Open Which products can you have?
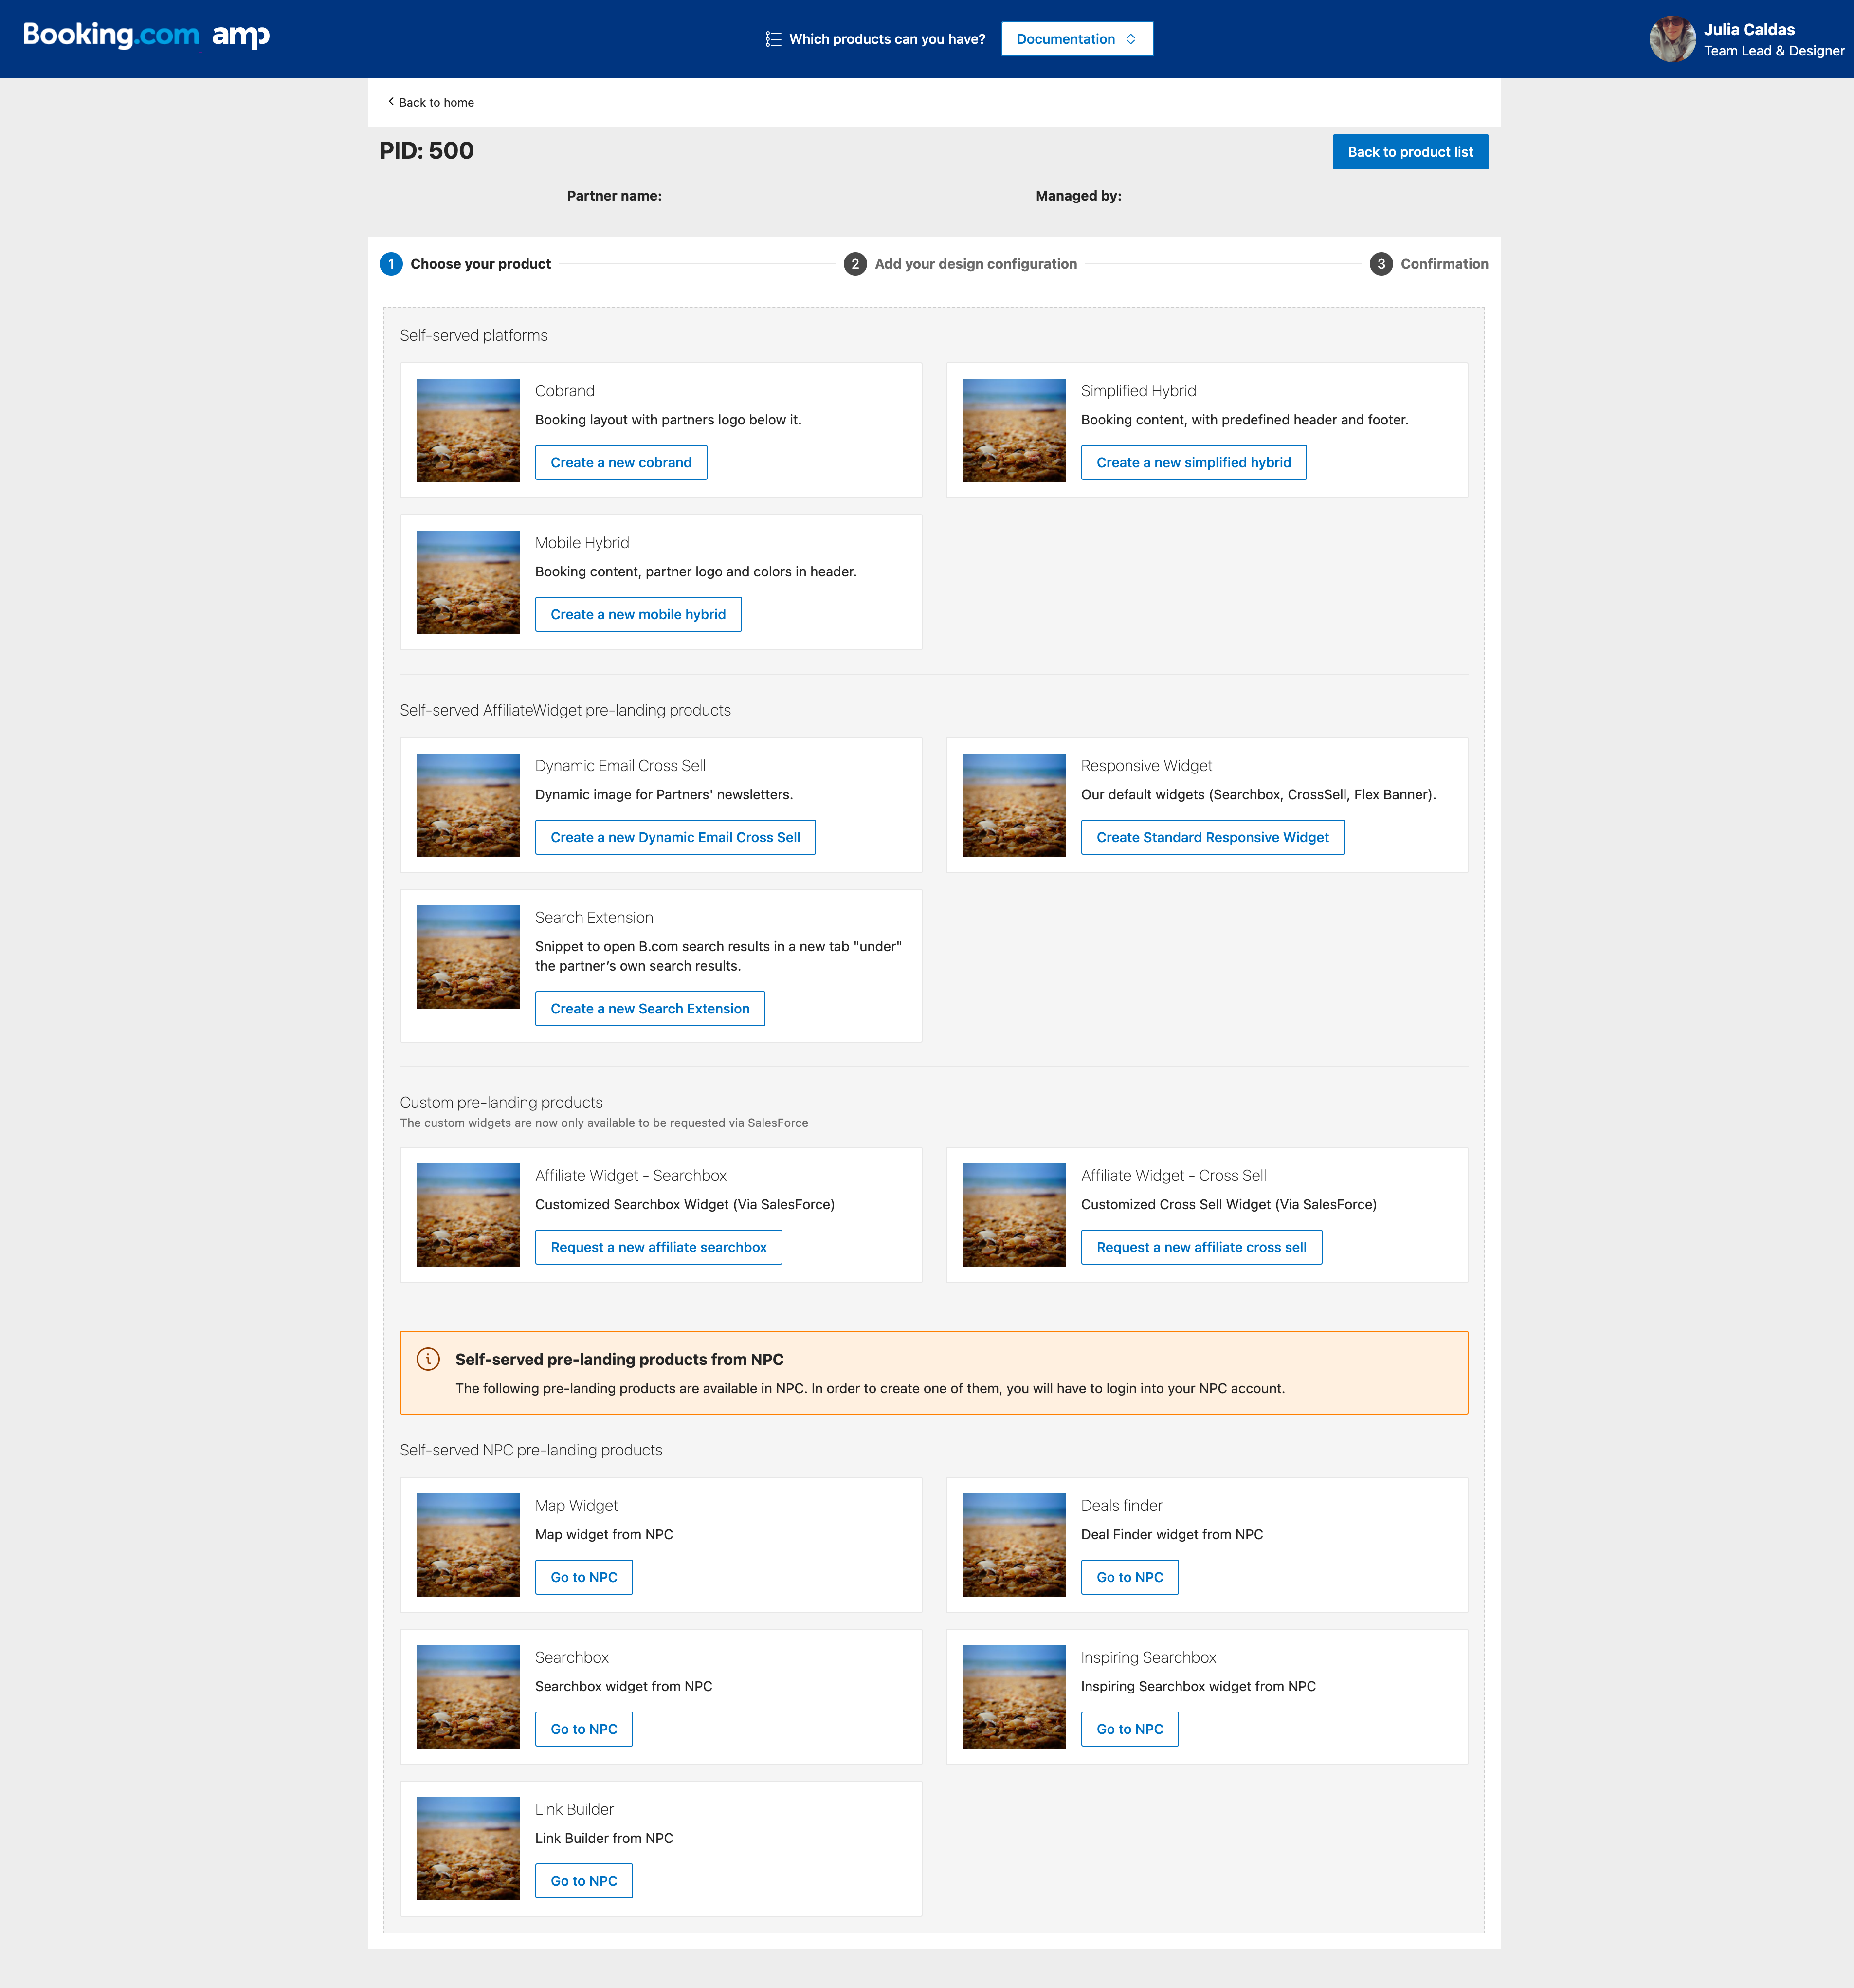The height and width of the screenshot is (1988, 1854). [887, 39]
